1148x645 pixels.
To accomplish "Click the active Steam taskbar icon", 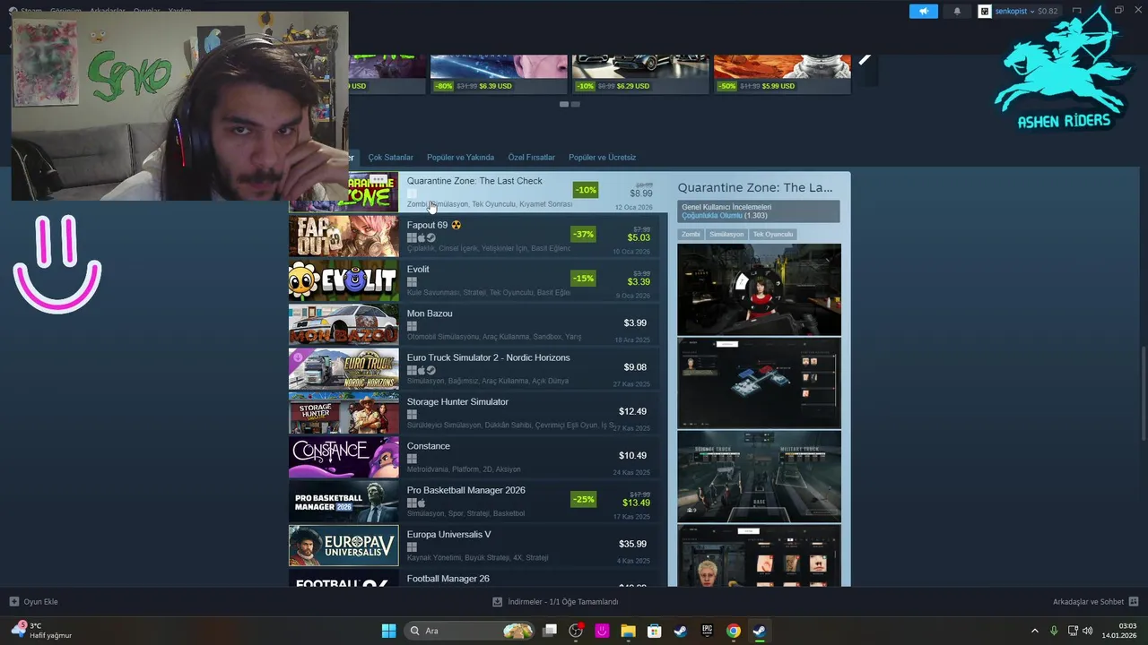I will point(760,631).
